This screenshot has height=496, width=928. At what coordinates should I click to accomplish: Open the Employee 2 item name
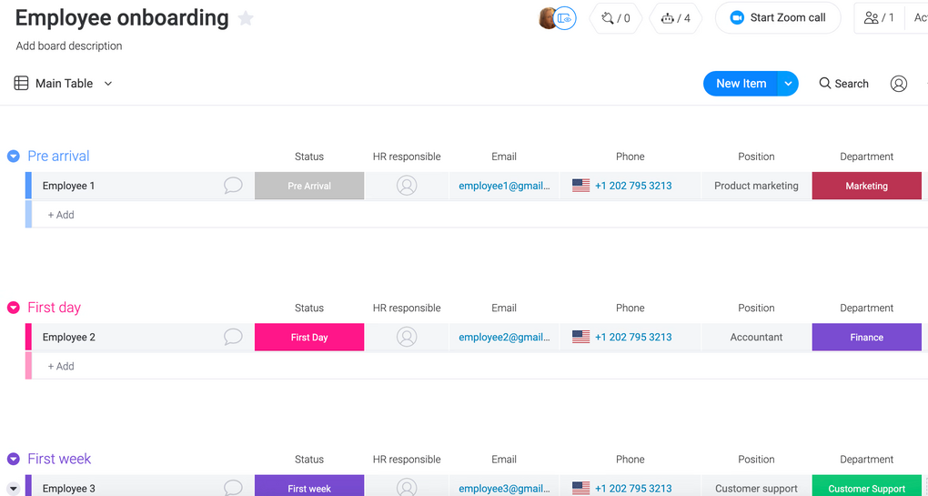(x=68, y=338)
